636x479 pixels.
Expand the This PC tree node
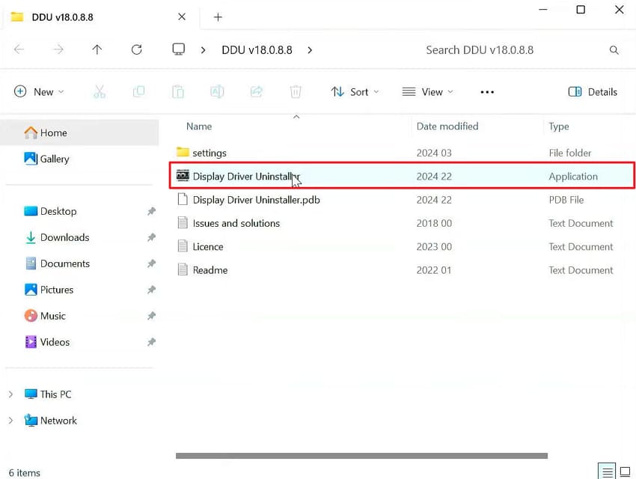[11, 394]
